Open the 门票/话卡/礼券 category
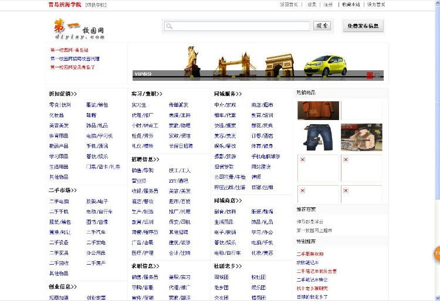The image size is (440, 301). [103, 166]
